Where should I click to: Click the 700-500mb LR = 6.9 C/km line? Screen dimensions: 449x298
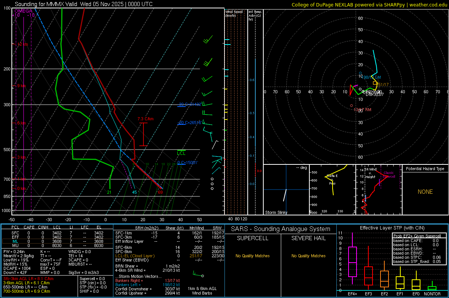pos(27,291)
